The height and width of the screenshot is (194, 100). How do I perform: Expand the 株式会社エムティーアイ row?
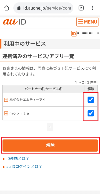[6, 100]
